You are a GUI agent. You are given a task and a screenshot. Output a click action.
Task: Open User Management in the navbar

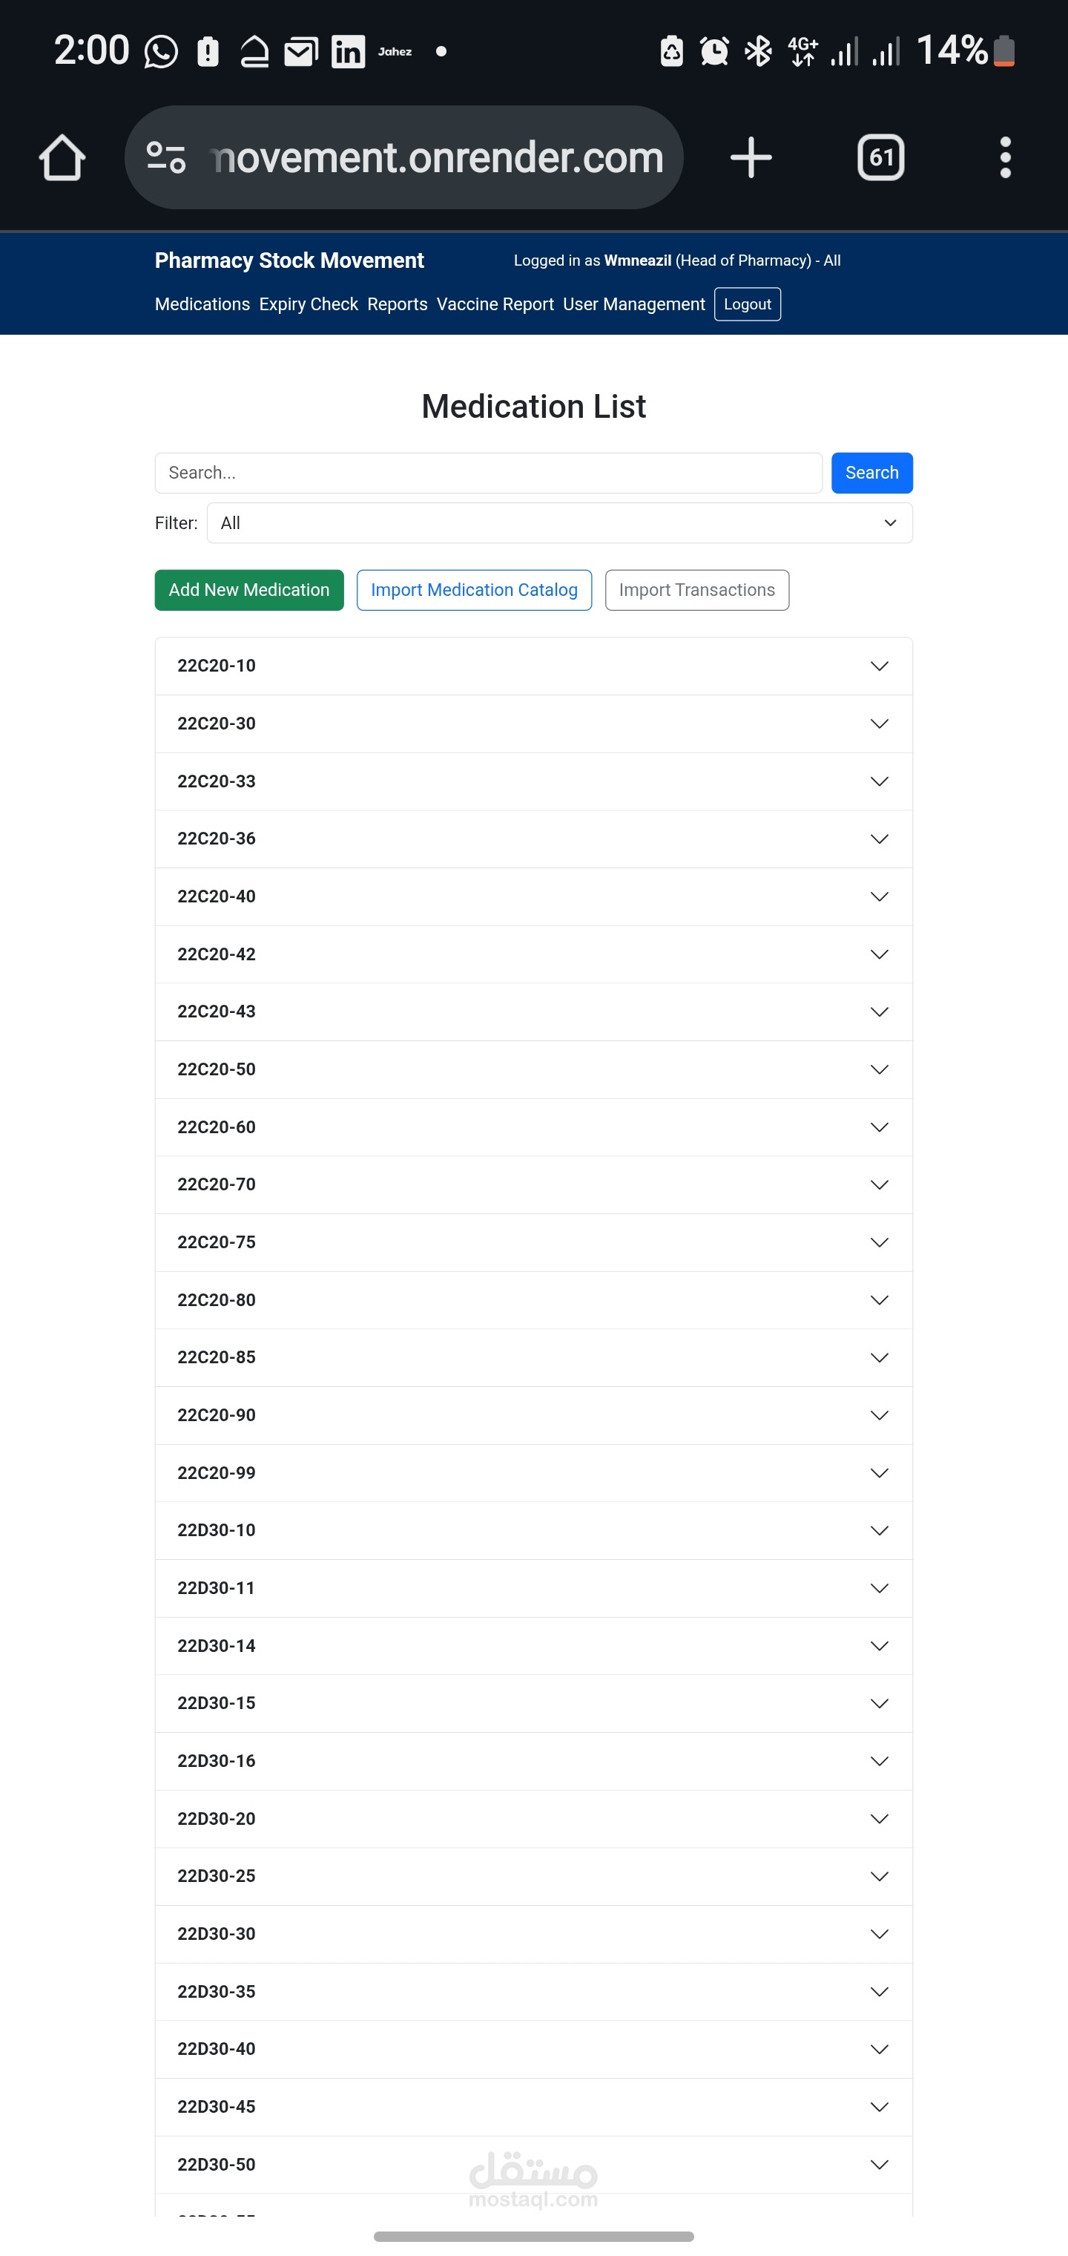click(634, 304)
